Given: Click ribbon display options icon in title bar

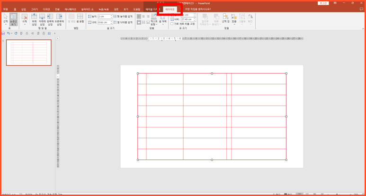Looking at the screenshot, I should (335, 3).
